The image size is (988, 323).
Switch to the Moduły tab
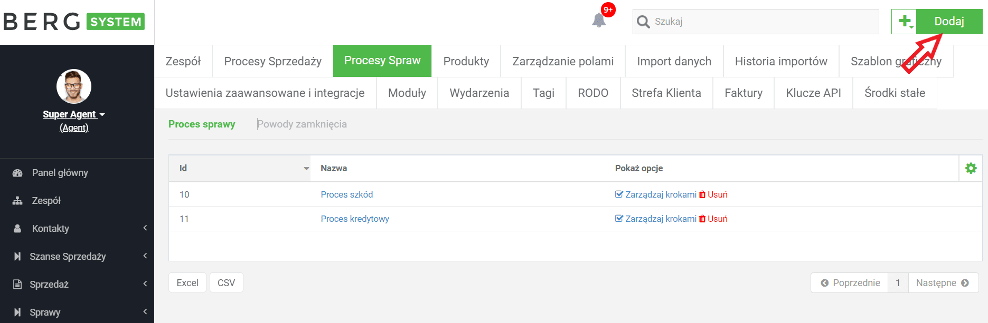pyautogui.click(x=407, y=93)
